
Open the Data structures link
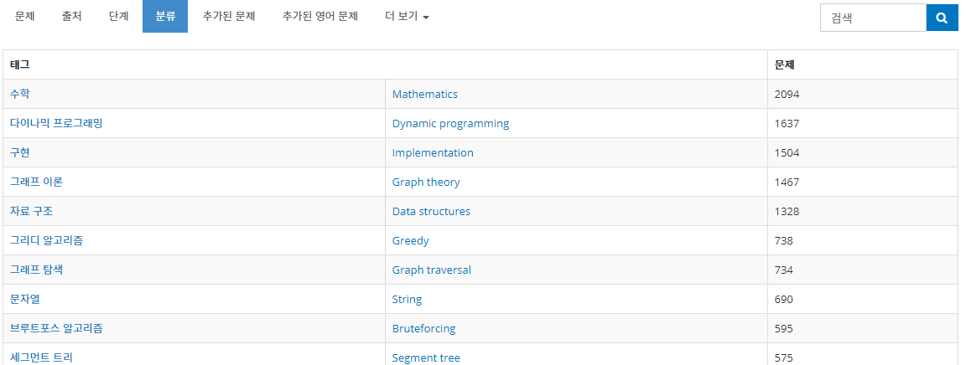(431, 211)
